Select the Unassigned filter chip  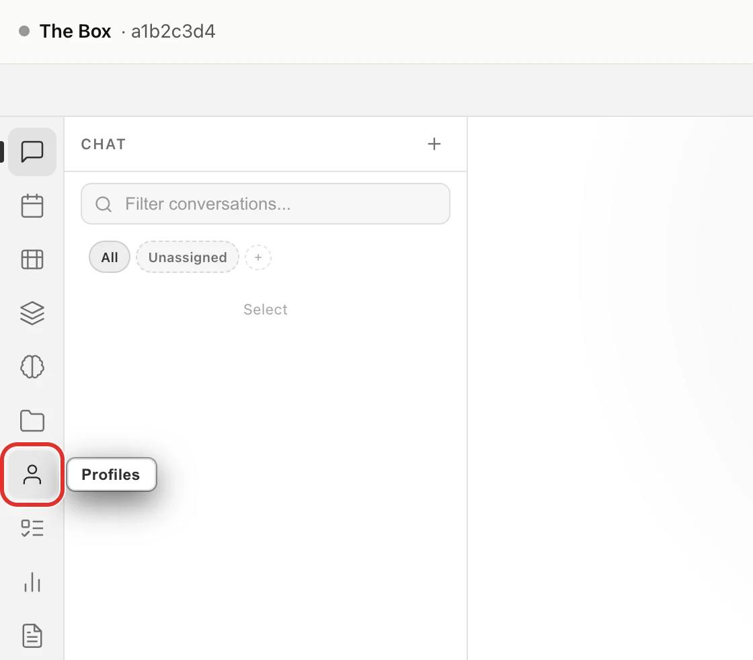[x=188, y=257]
